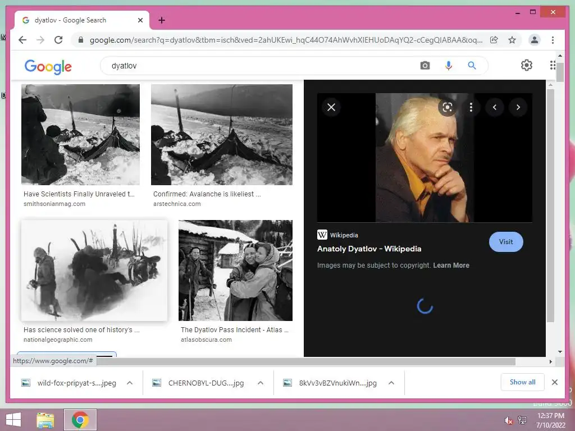
Task: Open the smithsonianmag.com tent photo thumbnail
Action: coord(80,135)
